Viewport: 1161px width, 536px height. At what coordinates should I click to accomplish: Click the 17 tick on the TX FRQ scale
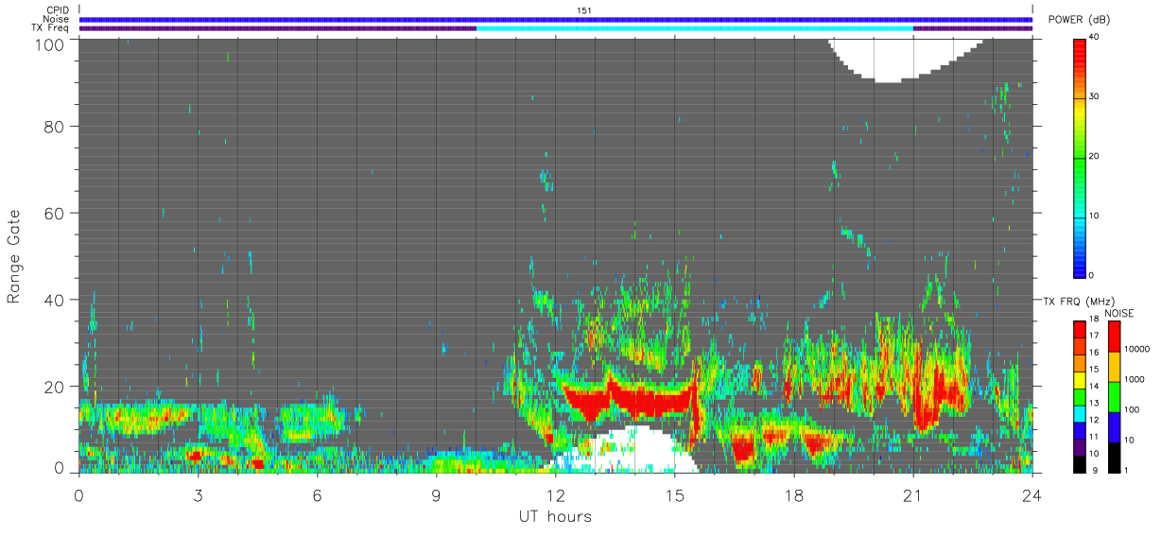tap(1094, 337)
